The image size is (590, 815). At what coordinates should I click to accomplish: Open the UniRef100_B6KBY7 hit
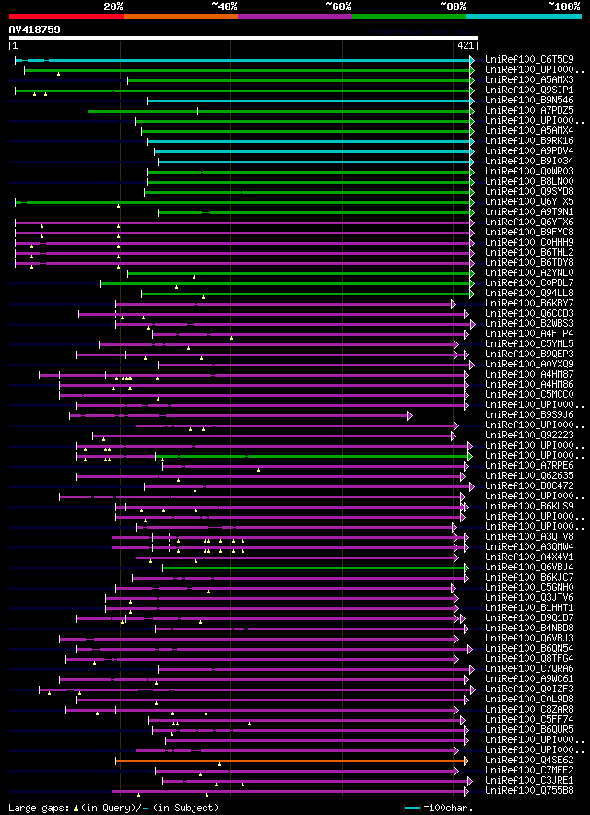point(530,304)
